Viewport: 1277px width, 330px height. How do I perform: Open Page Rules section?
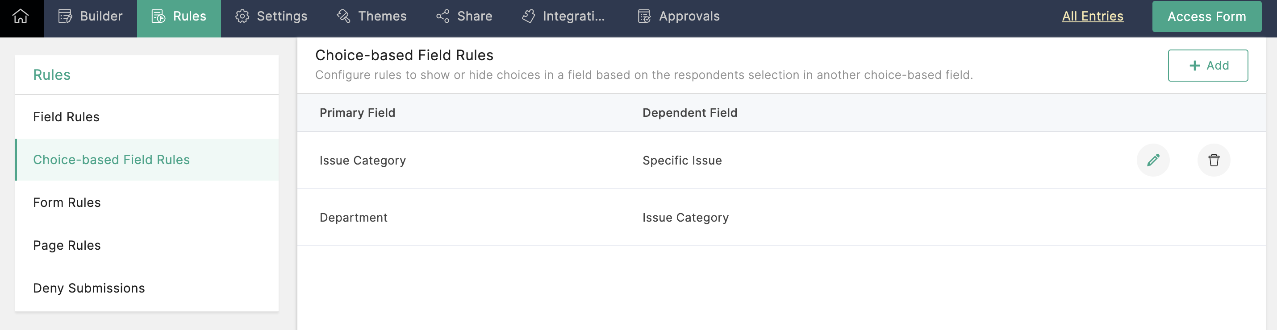[67, 245]
